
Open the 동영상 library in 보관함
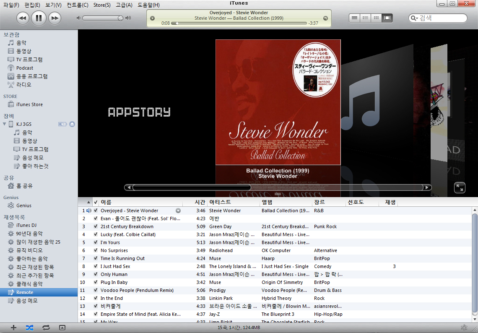(x=24, y=51)
